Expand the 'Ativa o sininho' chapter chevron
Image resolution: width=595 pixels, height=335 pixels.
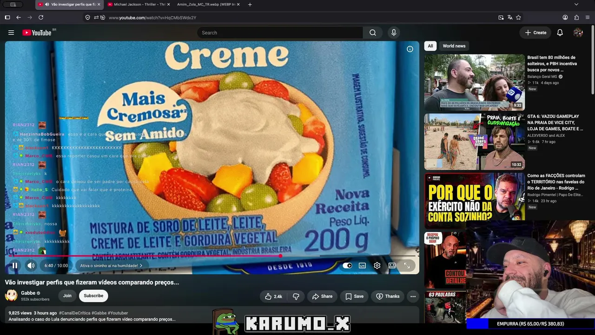(141, 266)
